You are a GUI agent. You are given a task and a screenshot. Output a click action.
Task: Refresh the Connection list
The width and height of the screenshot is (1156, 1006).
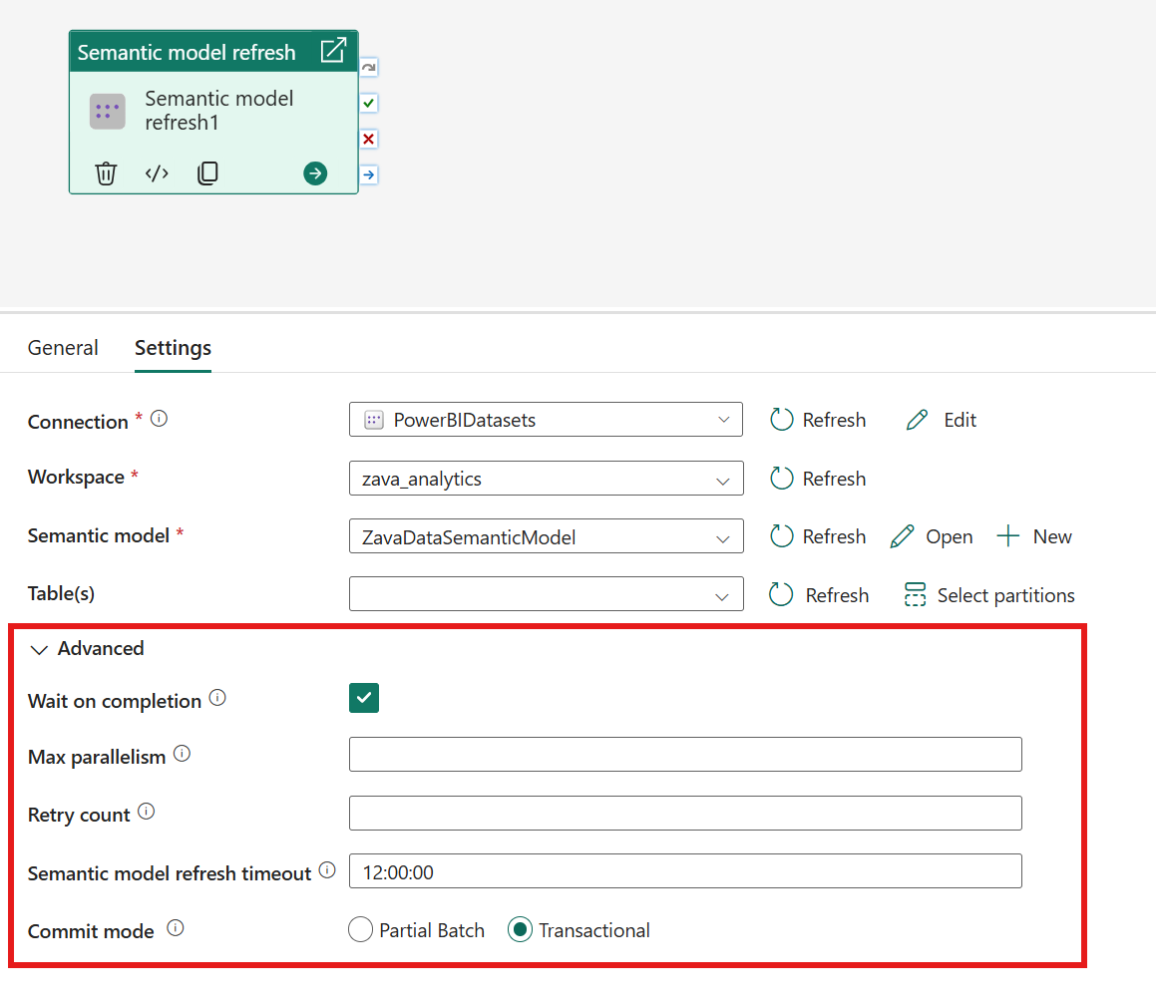coord(818,420)
